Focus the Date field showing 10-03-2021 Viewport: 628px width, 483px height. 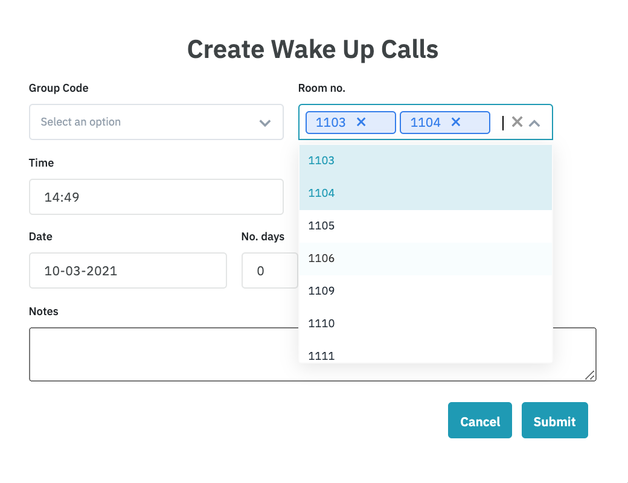pyautogui.click(x=127, y=270)
